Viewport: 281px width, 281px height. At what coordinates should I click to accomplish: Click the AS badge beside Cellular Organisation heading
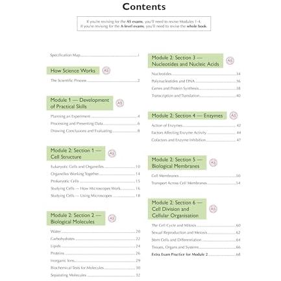click(x=213, y=209)
